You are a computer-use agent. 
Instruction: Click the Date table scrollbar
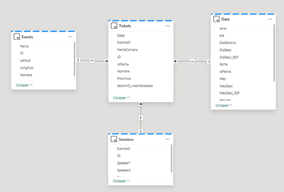(x=274, y=53)
